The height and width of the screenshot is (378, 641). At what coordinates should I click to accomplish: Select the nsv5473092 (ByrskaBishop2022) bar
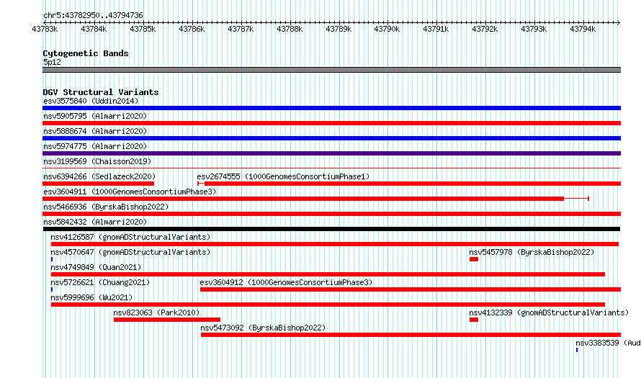(411, 335)
